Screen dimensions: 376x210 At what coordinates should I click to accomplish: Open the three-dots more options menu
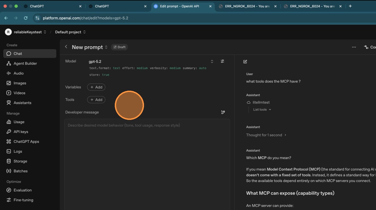(x=354, y=47)
